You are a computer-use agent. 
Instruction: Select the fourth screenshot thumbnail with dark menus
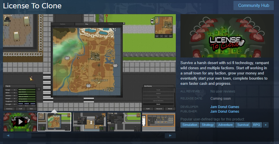[124, 122]
